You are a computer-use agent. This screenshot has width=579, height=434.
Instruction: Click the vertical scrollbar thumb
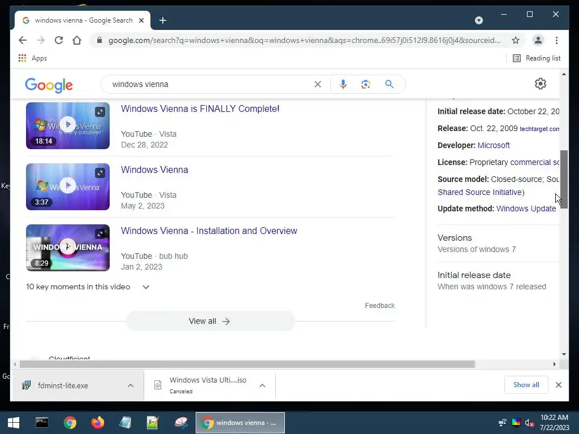coord(564,179)
